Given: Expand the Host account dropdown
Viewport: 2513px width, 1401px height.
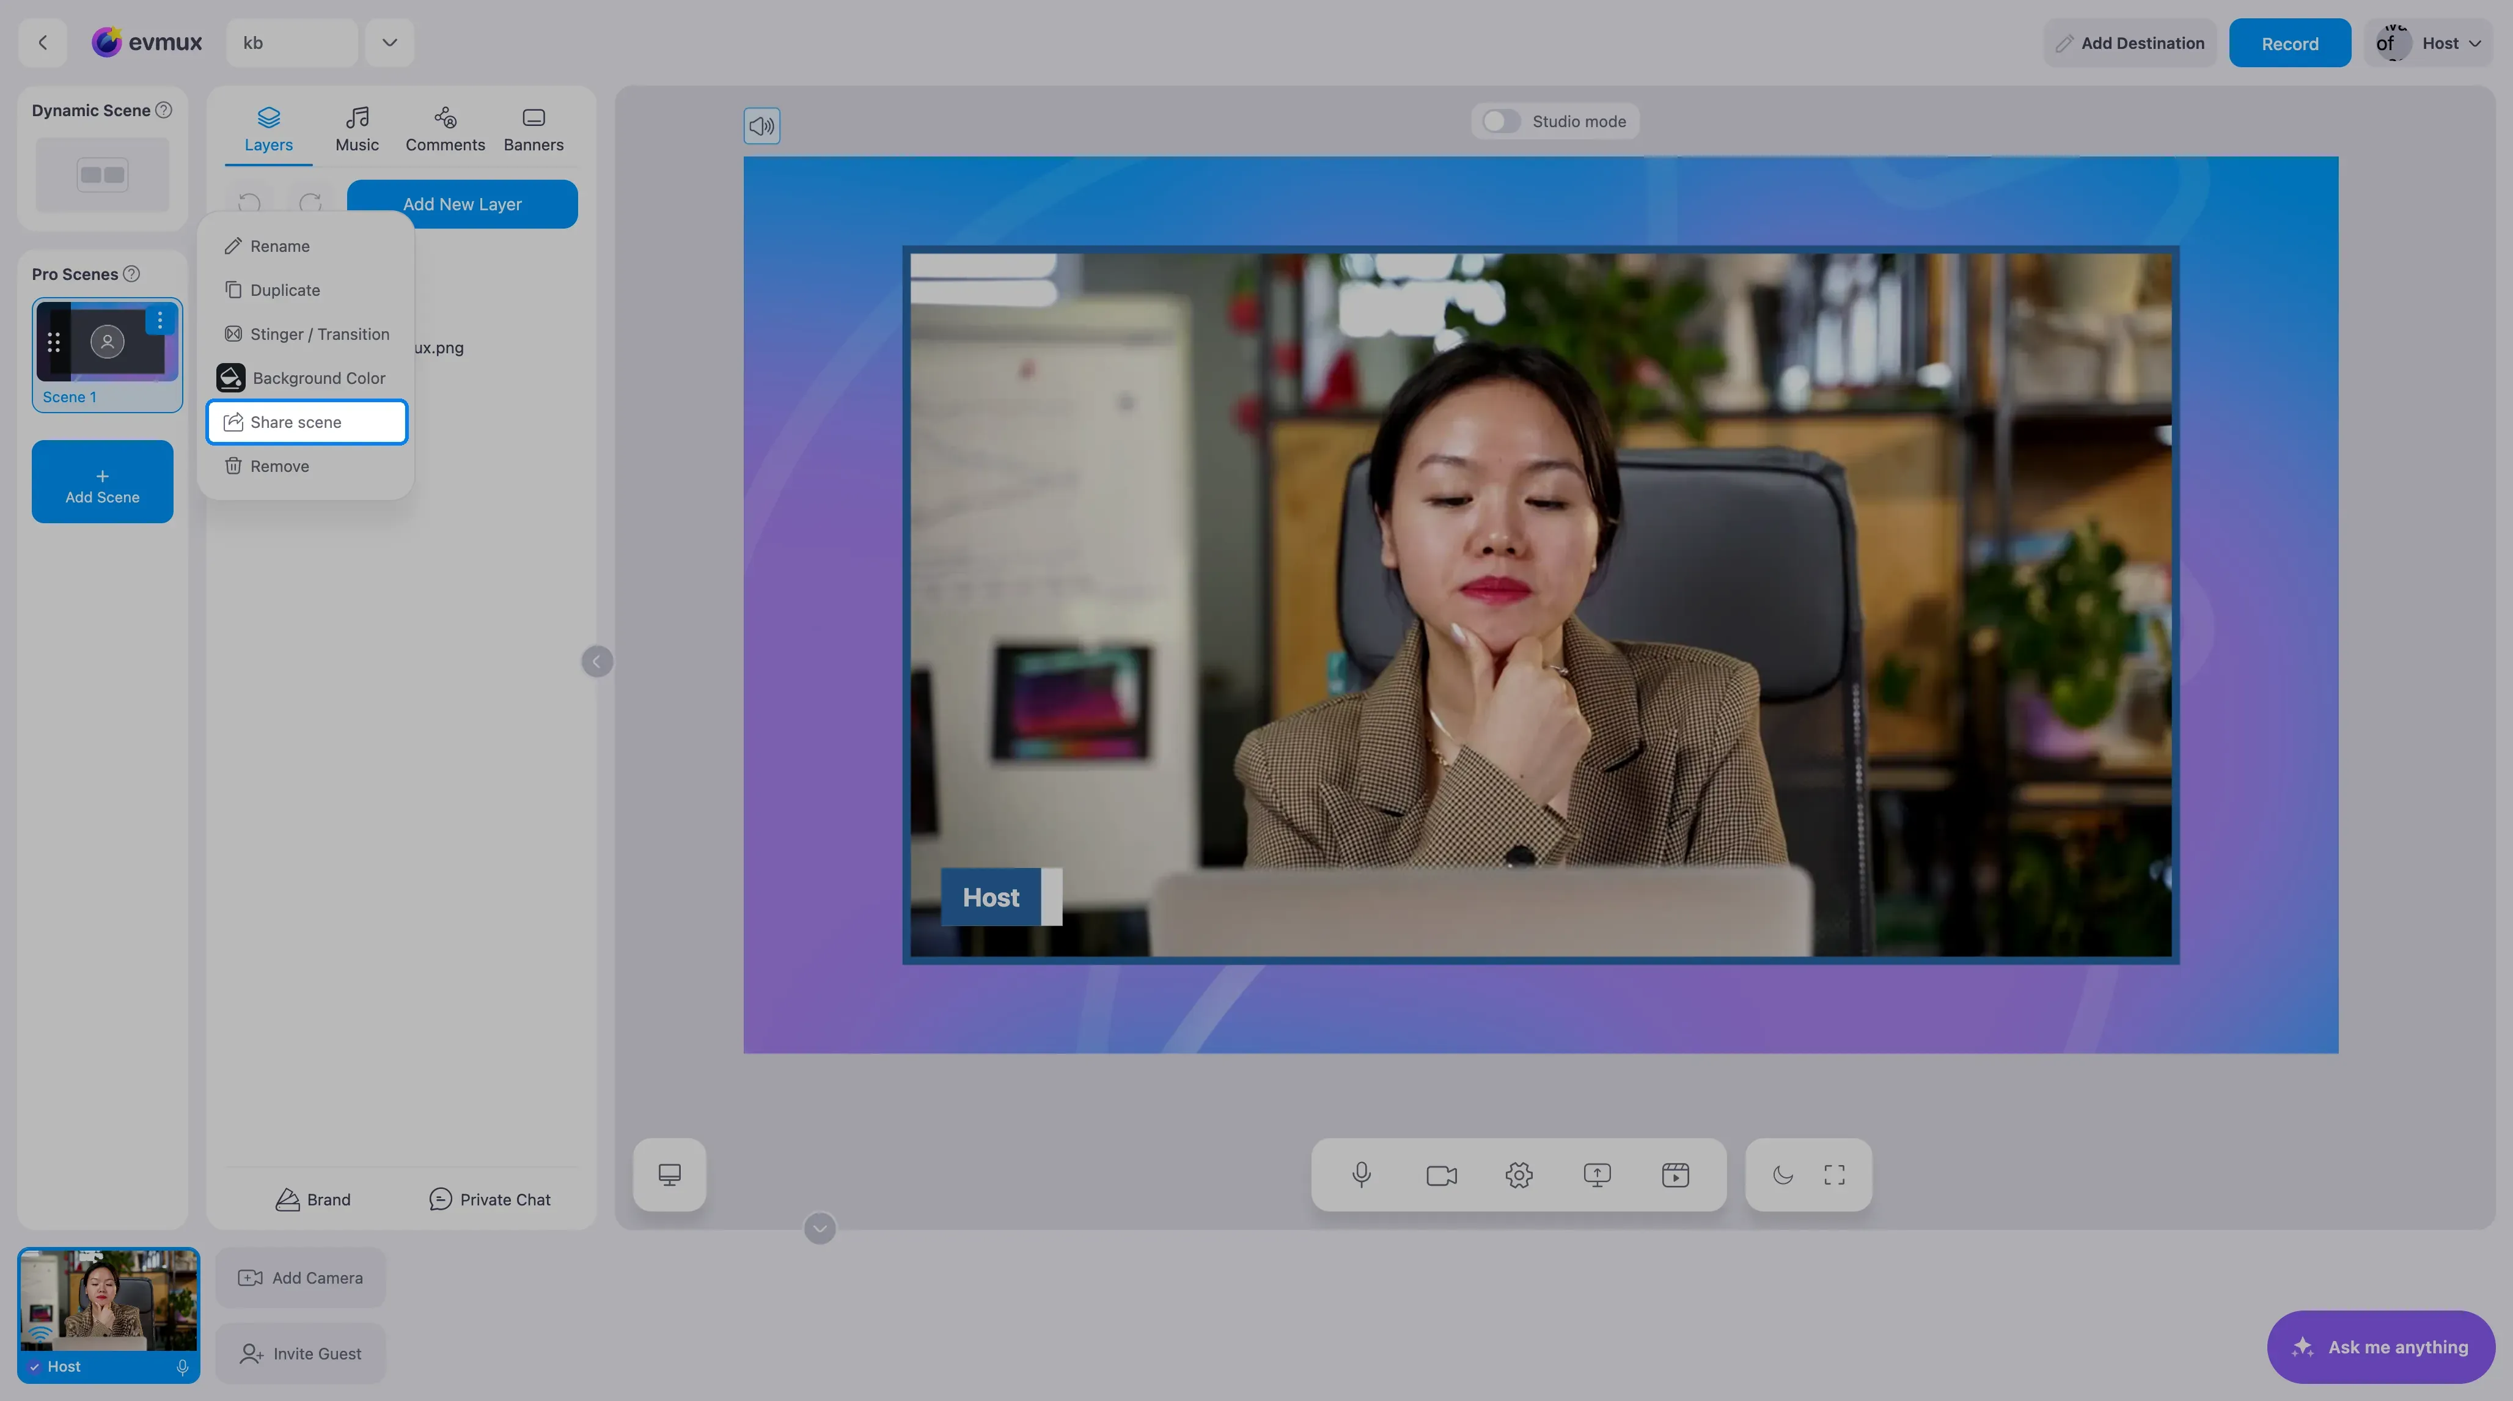Looking at the screenshot, I should pyautogui.click(x=2474, y=43).
